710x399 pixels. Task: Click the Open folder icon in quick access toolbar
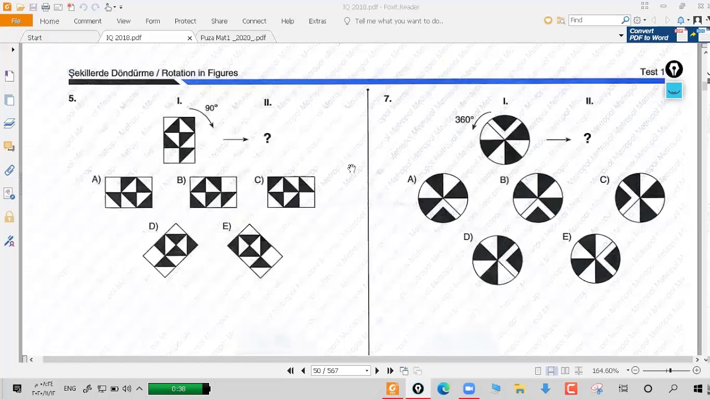21,7
